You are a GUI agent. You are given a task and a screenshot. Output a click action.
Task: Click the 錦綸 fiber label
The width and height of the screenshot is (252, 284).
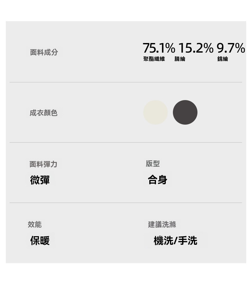(223, 59)
